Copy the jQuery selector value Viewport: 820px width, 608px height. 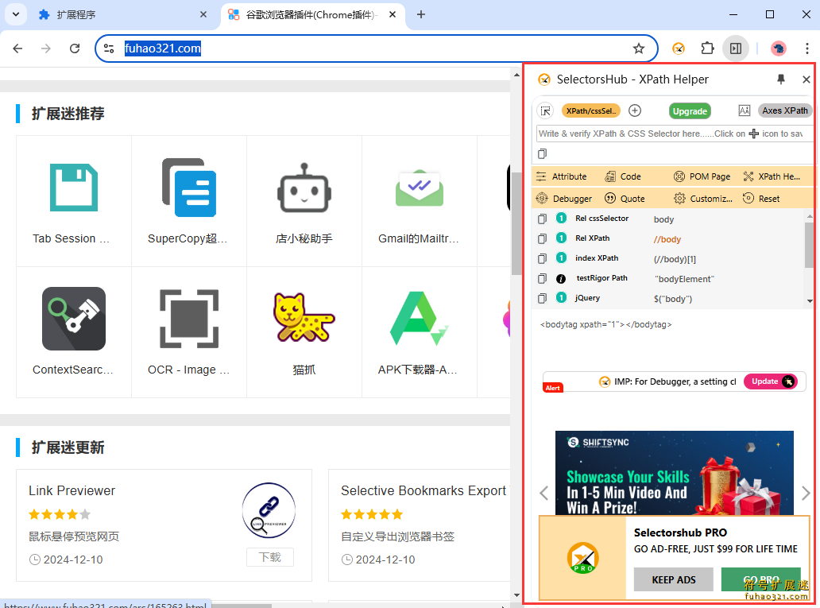[543, 298]
